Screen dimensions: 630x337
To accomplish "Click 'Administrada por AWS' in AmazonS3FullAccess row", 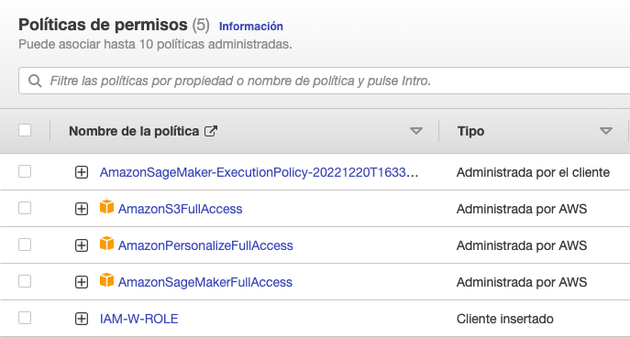I will coord(522,209).
